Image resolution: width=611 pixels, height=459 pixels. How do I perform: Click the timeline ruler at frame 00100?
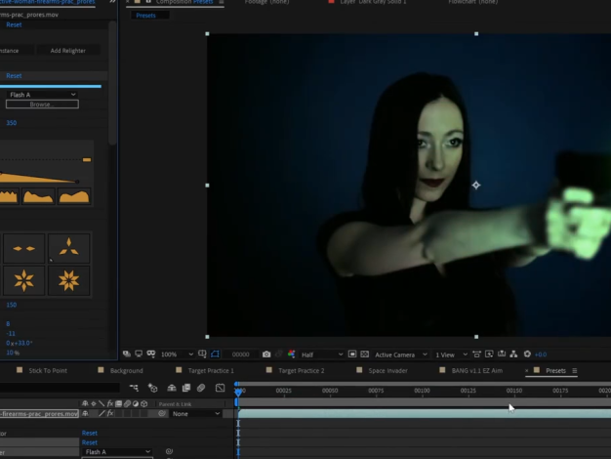422,392
